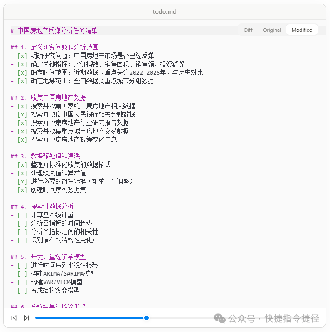The width and height of the screenshot is (330, 332).
Task: Click the empty checkbox for 识别潜在的结构性变化点
Action: tap(22, 240)
